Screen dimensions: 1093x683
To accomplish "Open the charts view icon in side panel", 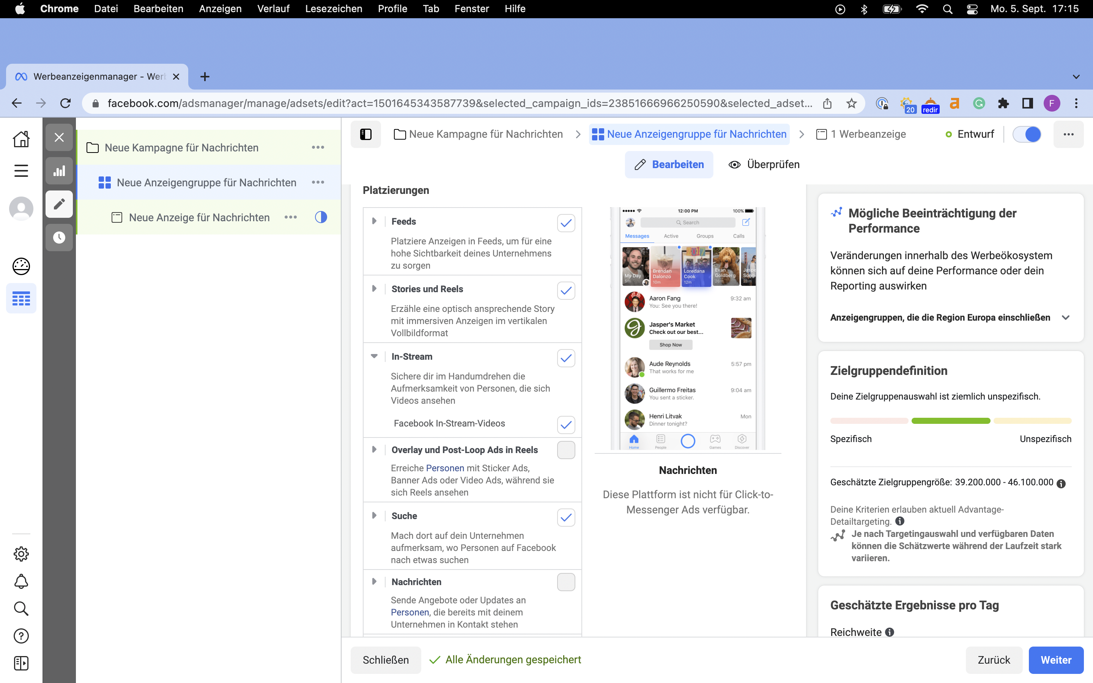I will [59, 171].
